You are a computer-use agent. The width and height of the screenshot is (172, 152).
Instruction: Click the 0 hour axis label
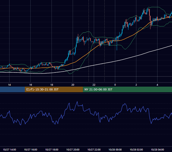115,85
